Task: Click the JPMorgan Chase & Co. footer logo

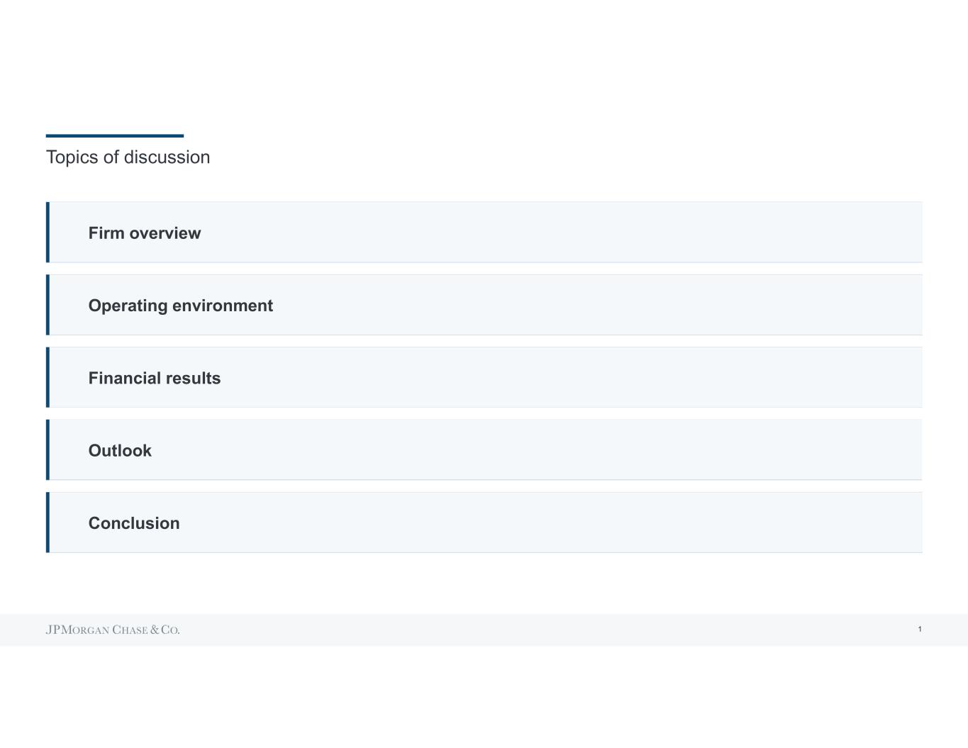Action: [113, 630]
